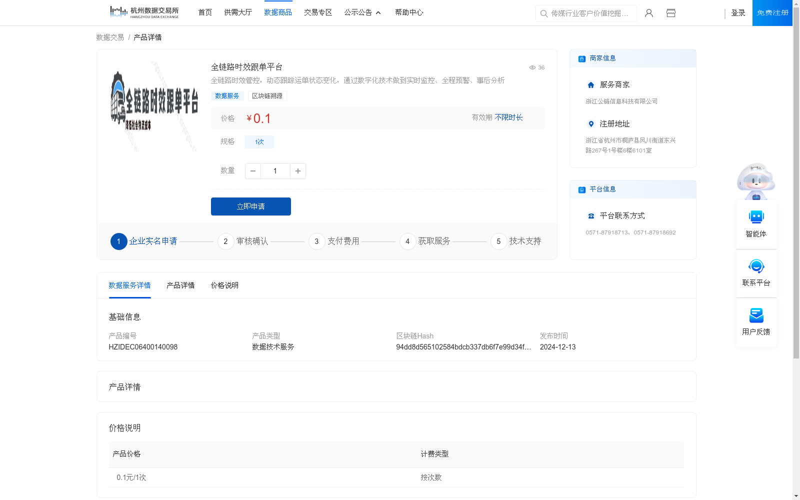
Task: Click the floating robot mascot
Action: 756,181
